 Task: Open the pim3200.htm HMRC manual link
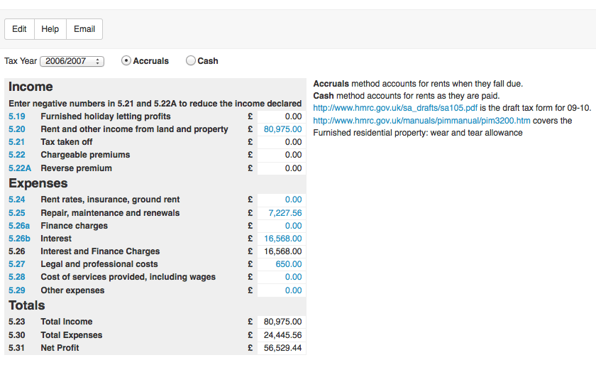pos(421,121)
